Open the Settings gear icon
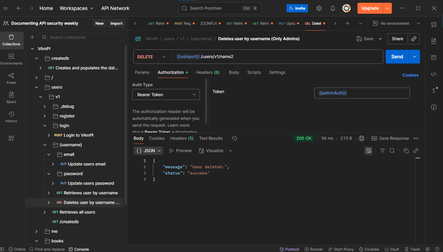Viewport: 443px width, 252px height. (319, 8)
